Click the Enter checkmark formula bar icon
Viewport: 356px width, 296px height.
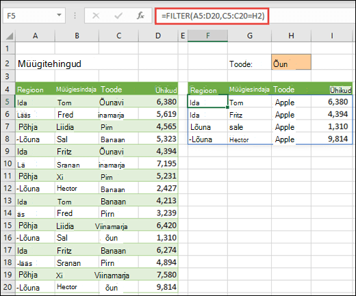point(118,16)
